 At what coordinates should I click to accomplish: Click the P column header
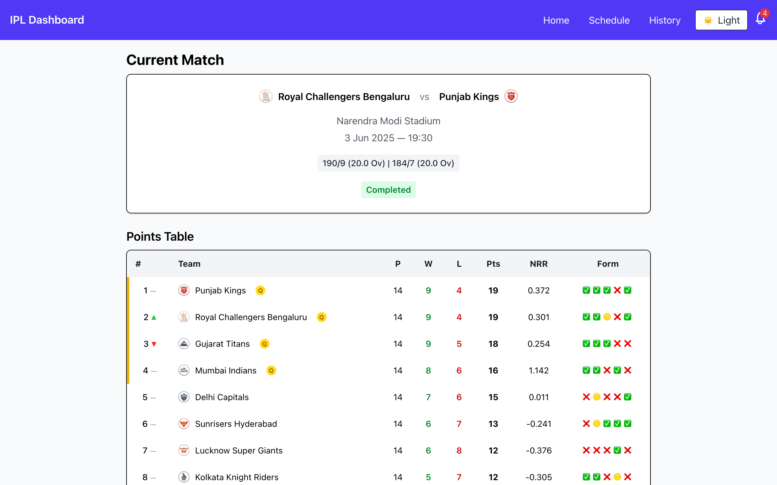coord(398,264)
